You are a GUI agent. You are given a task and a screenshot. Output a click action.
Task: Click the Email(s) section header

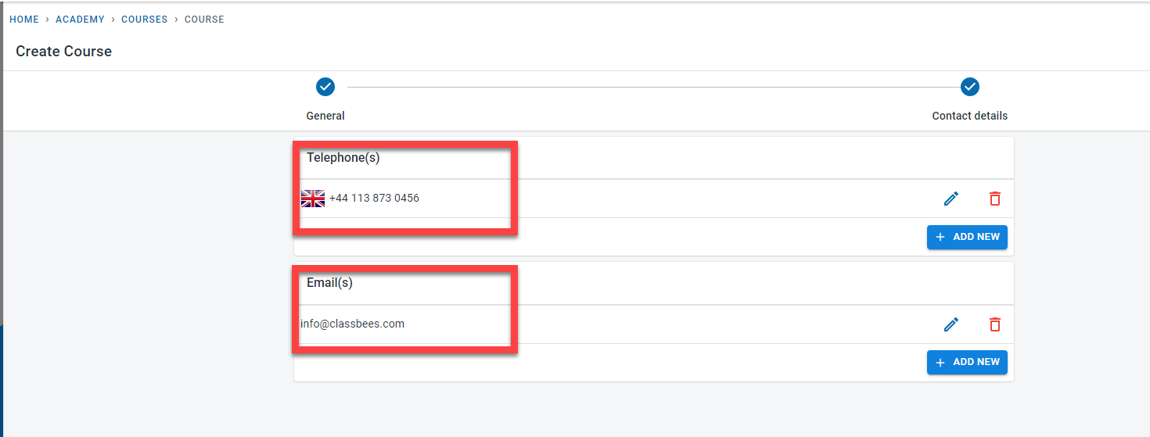pyautogui.click(x=329, y=283)
